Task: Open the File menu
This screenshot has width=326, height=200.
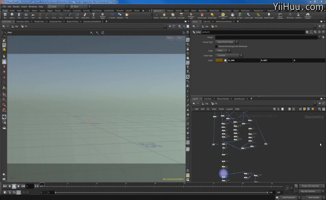Action: click(x=4, y=6)
